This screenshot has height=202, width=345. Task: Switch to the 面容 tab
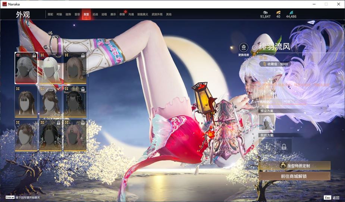(x=77, y=14)
